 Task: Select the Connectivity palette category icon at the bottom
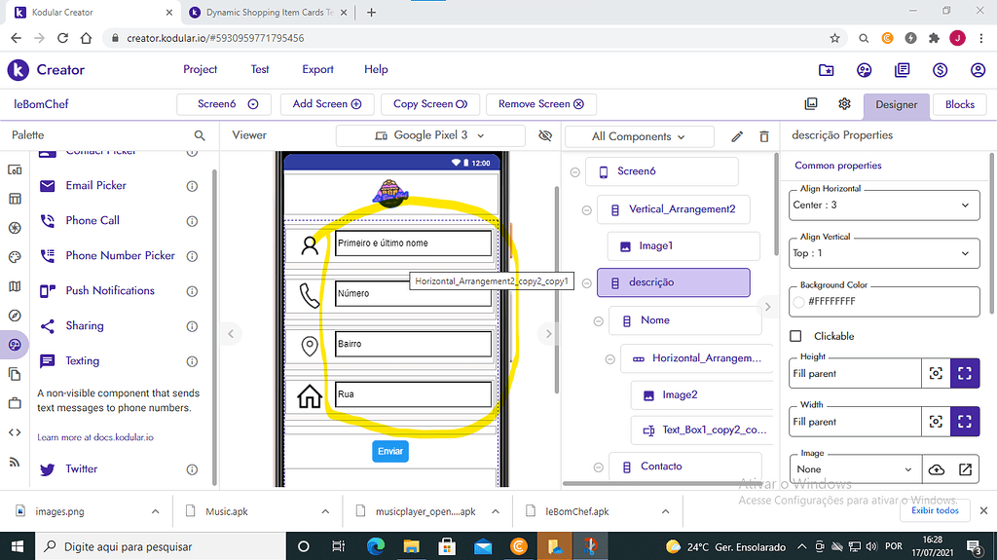pyautogui.click(x=15, y=462)
